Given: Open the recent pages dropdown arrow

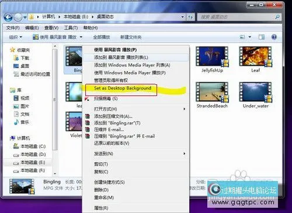Looking at the screenshot, I should (x=25, y=17).
